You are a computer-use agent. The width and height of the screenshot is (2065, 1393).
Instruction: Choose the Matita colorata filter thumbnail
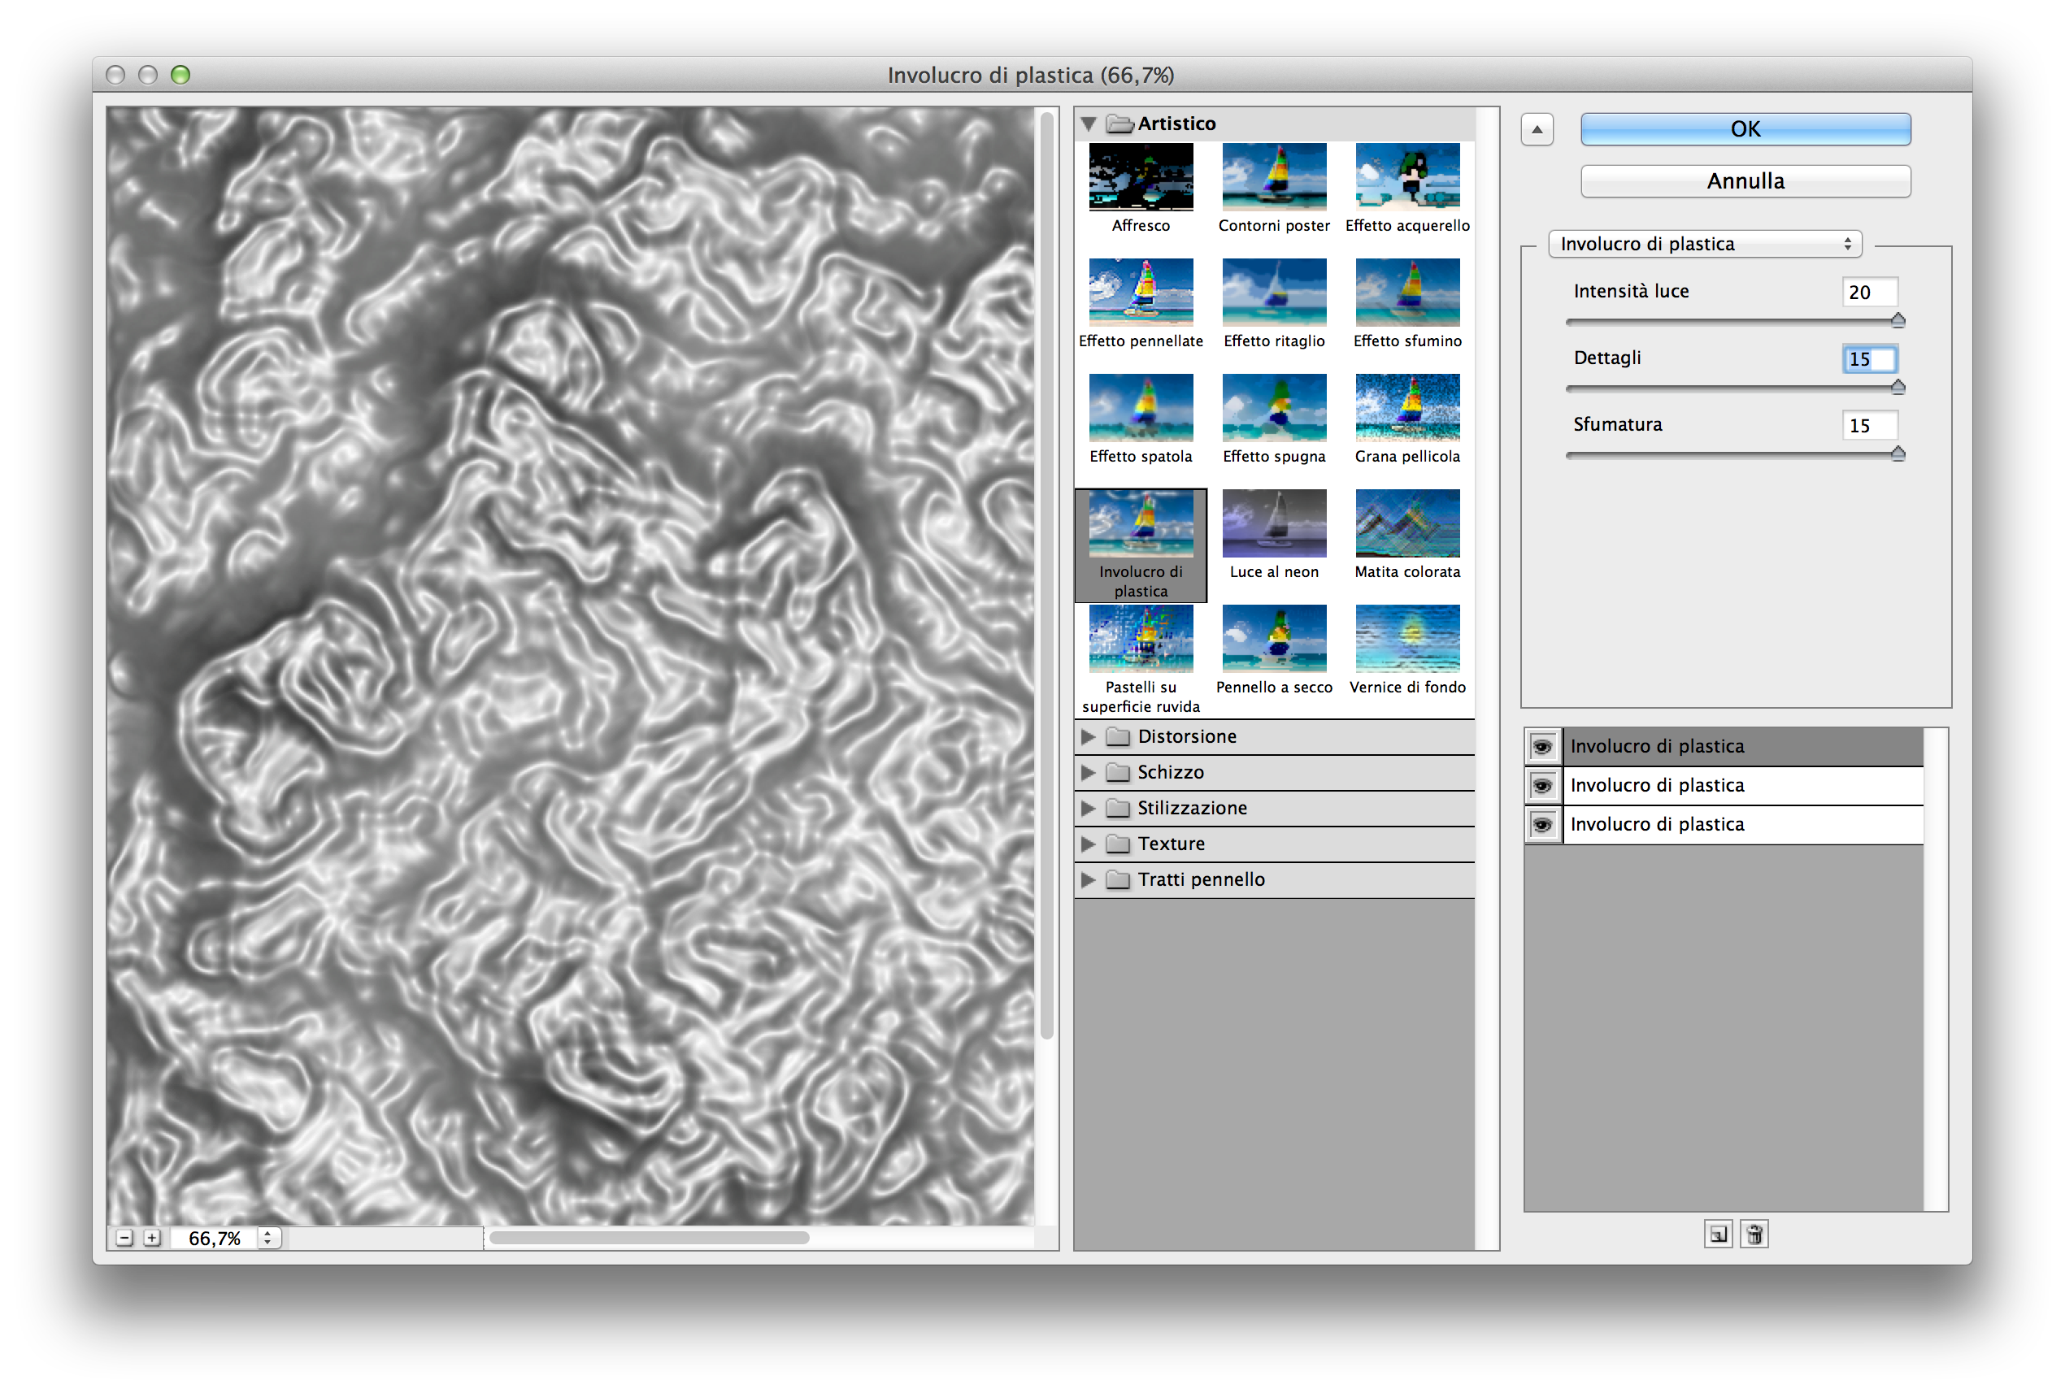click(1406, 523)
